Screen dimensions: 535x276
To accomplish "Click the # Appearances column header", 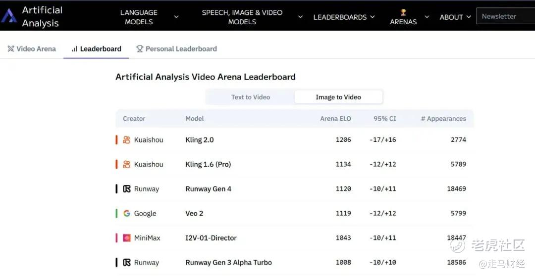I will (x=443, y=119).
